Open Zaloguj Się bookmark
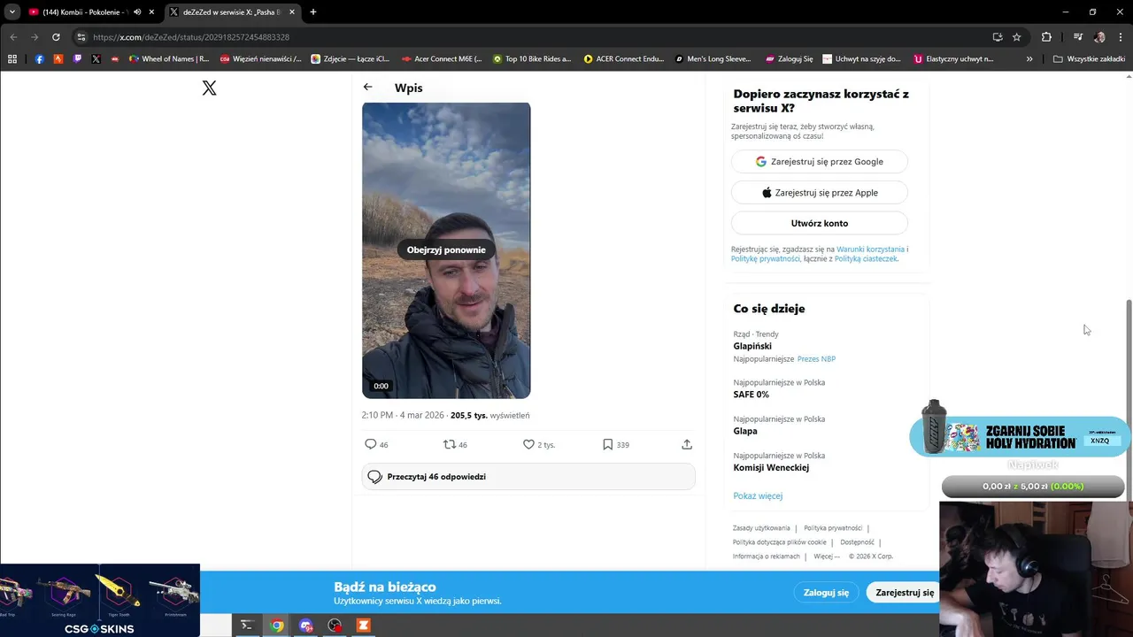This screenshot has width=1133, height=637. coord(789,59)
